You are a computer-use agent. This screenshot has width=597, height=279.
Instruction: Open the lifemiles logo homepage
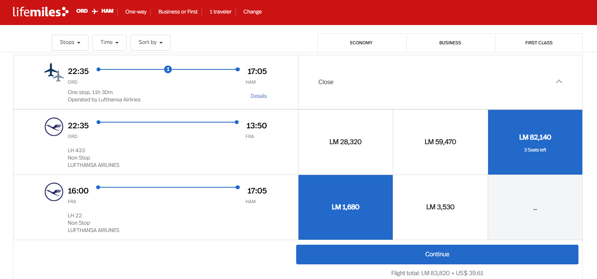41,12
